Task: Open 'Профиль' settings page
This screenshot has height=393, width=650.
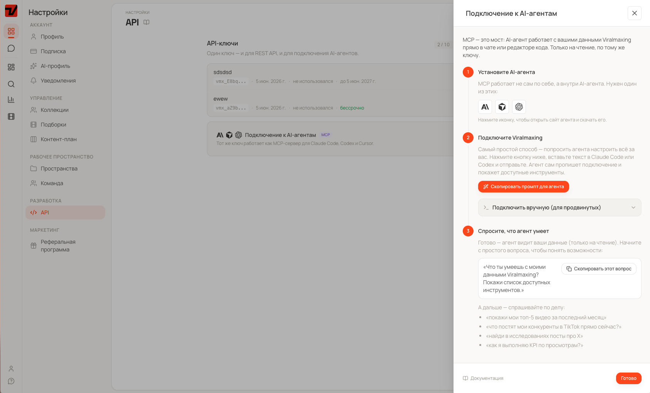Action: [x=65, y=37]
